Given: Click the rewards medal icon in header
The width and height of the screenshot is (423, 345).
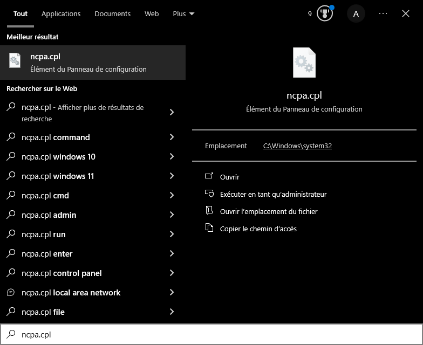Looking at the screenshot, I should point(324,13).
